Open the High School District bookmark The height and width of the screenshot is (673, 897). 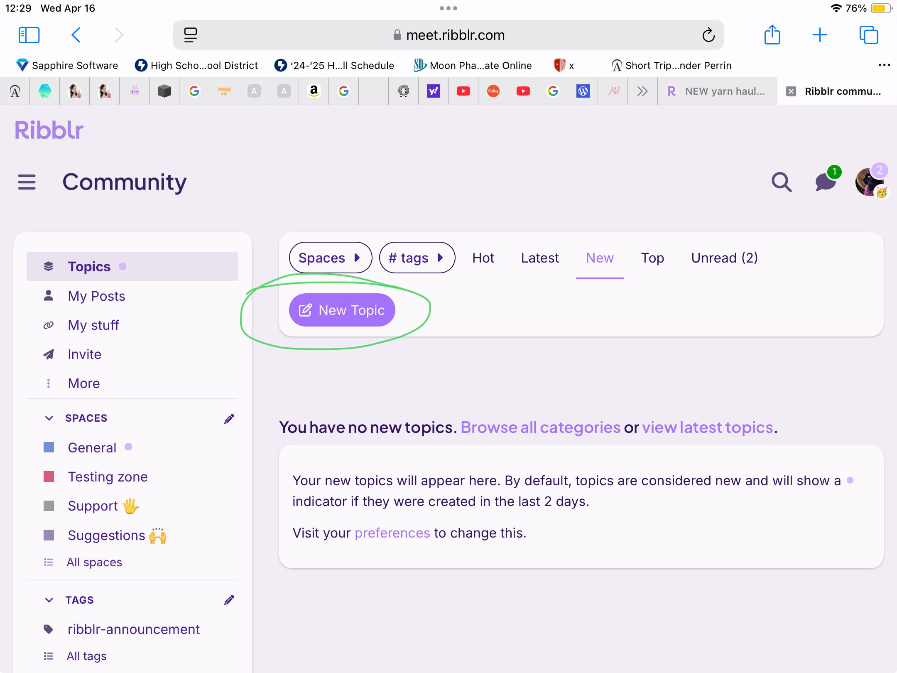pos(196,65)
